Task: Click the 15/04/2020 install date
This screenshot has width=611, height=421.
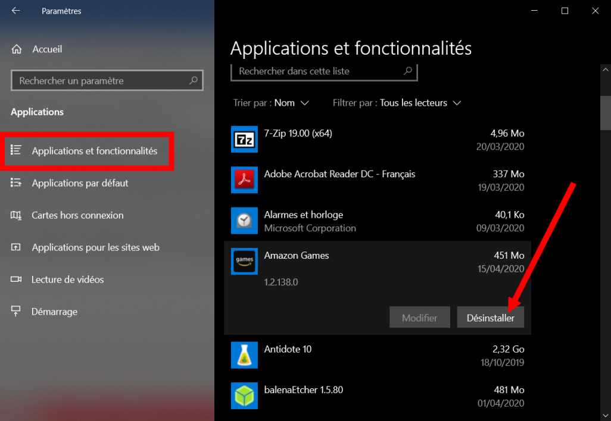Action: pos(501,269)
